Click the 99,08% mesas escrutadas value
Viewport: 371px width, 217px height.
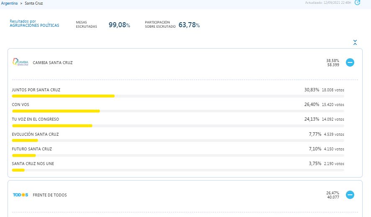119,25
